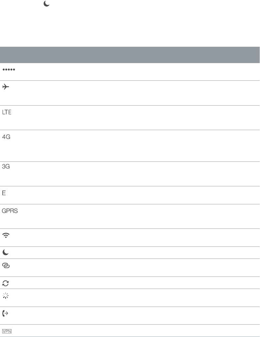
Task: Select the boxed VPN icon
Action: 7,331
